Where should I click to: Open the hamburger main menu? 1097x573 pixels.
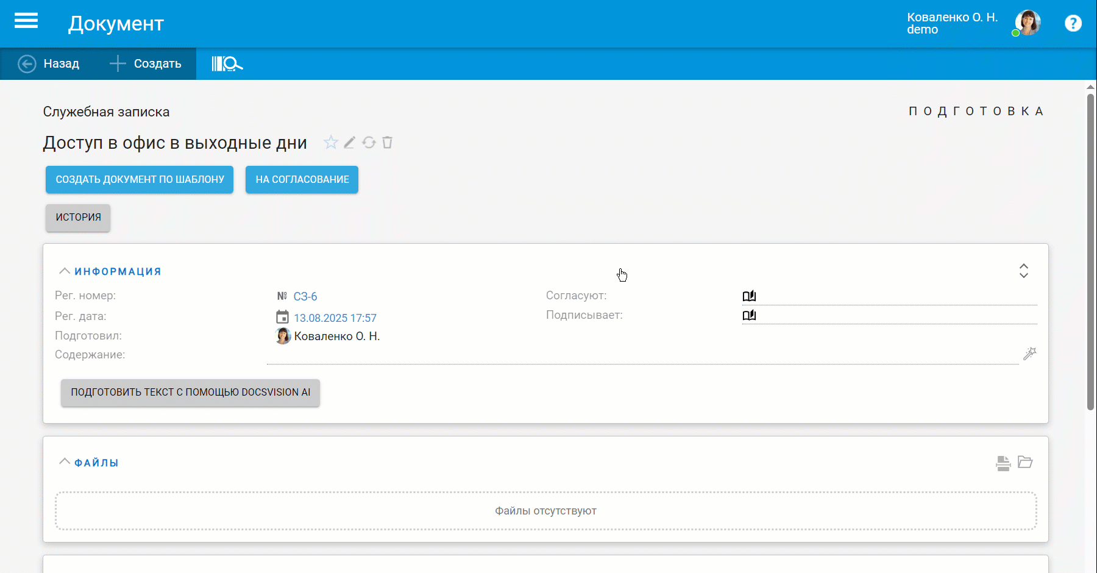(x=26, y=21)
